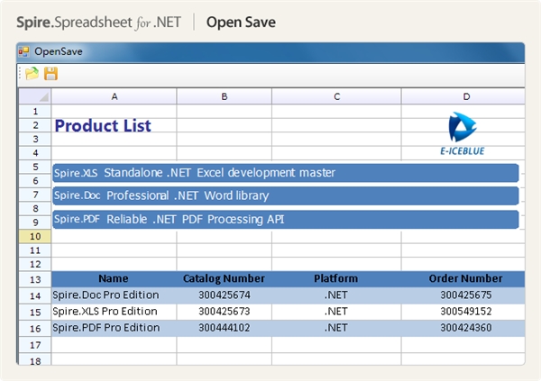
Task: Select row 9 header
Action: [x=35, y=222]
